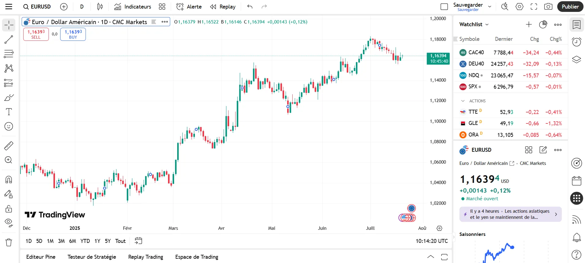The width and height of the screenshot is (585, 263).
Task: Toggle fullscreen mode for the chart
Action: pos(534,7)
